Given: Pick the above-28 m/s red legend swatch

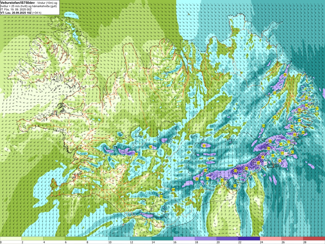Looking at the screenshot, I should click(314, 239).
